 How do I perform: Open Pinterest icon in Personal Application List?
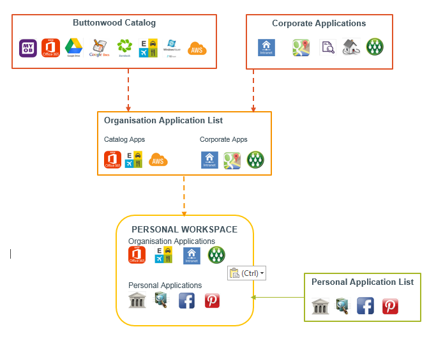(x=390, y=306)
